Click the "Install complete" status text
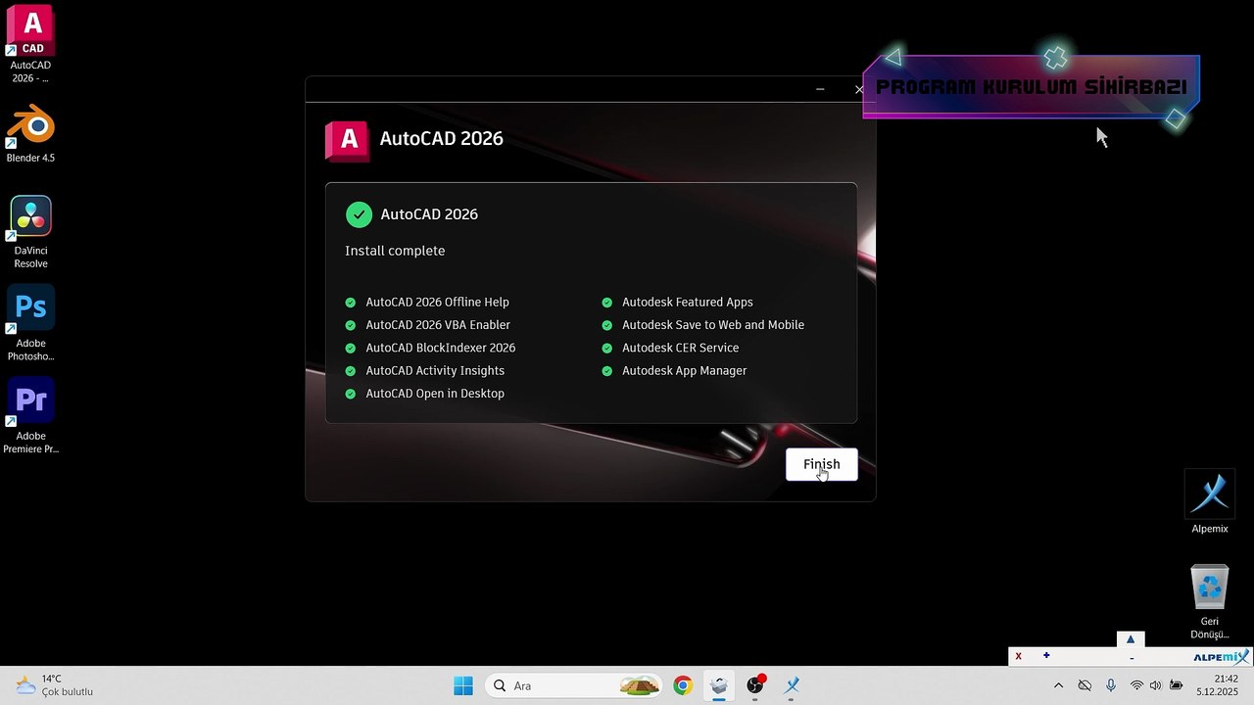Screen dimensions: 1254x705 click(395, 251)
